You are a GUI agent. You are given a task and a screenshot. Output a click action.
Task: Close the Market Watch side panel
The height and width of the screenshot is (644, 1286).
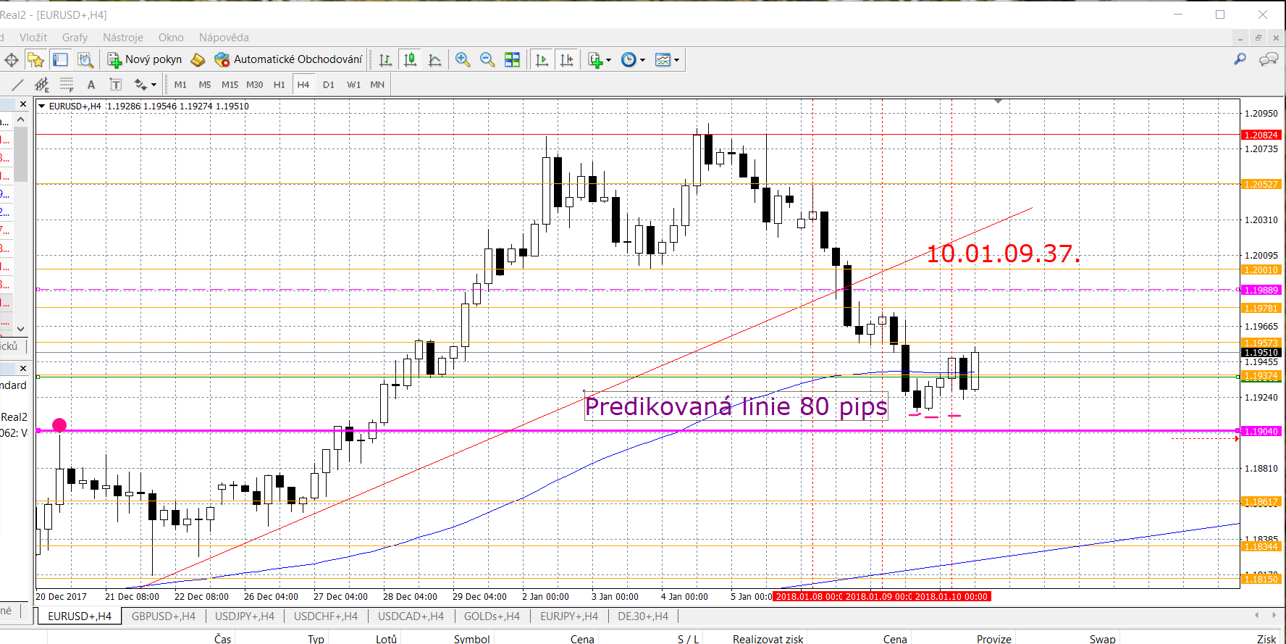(23, 104)
